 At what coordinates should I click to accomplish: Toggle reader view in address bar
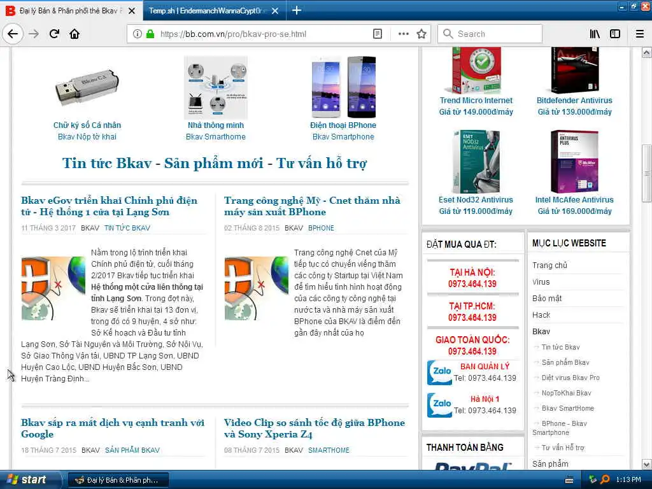point(377,34)
